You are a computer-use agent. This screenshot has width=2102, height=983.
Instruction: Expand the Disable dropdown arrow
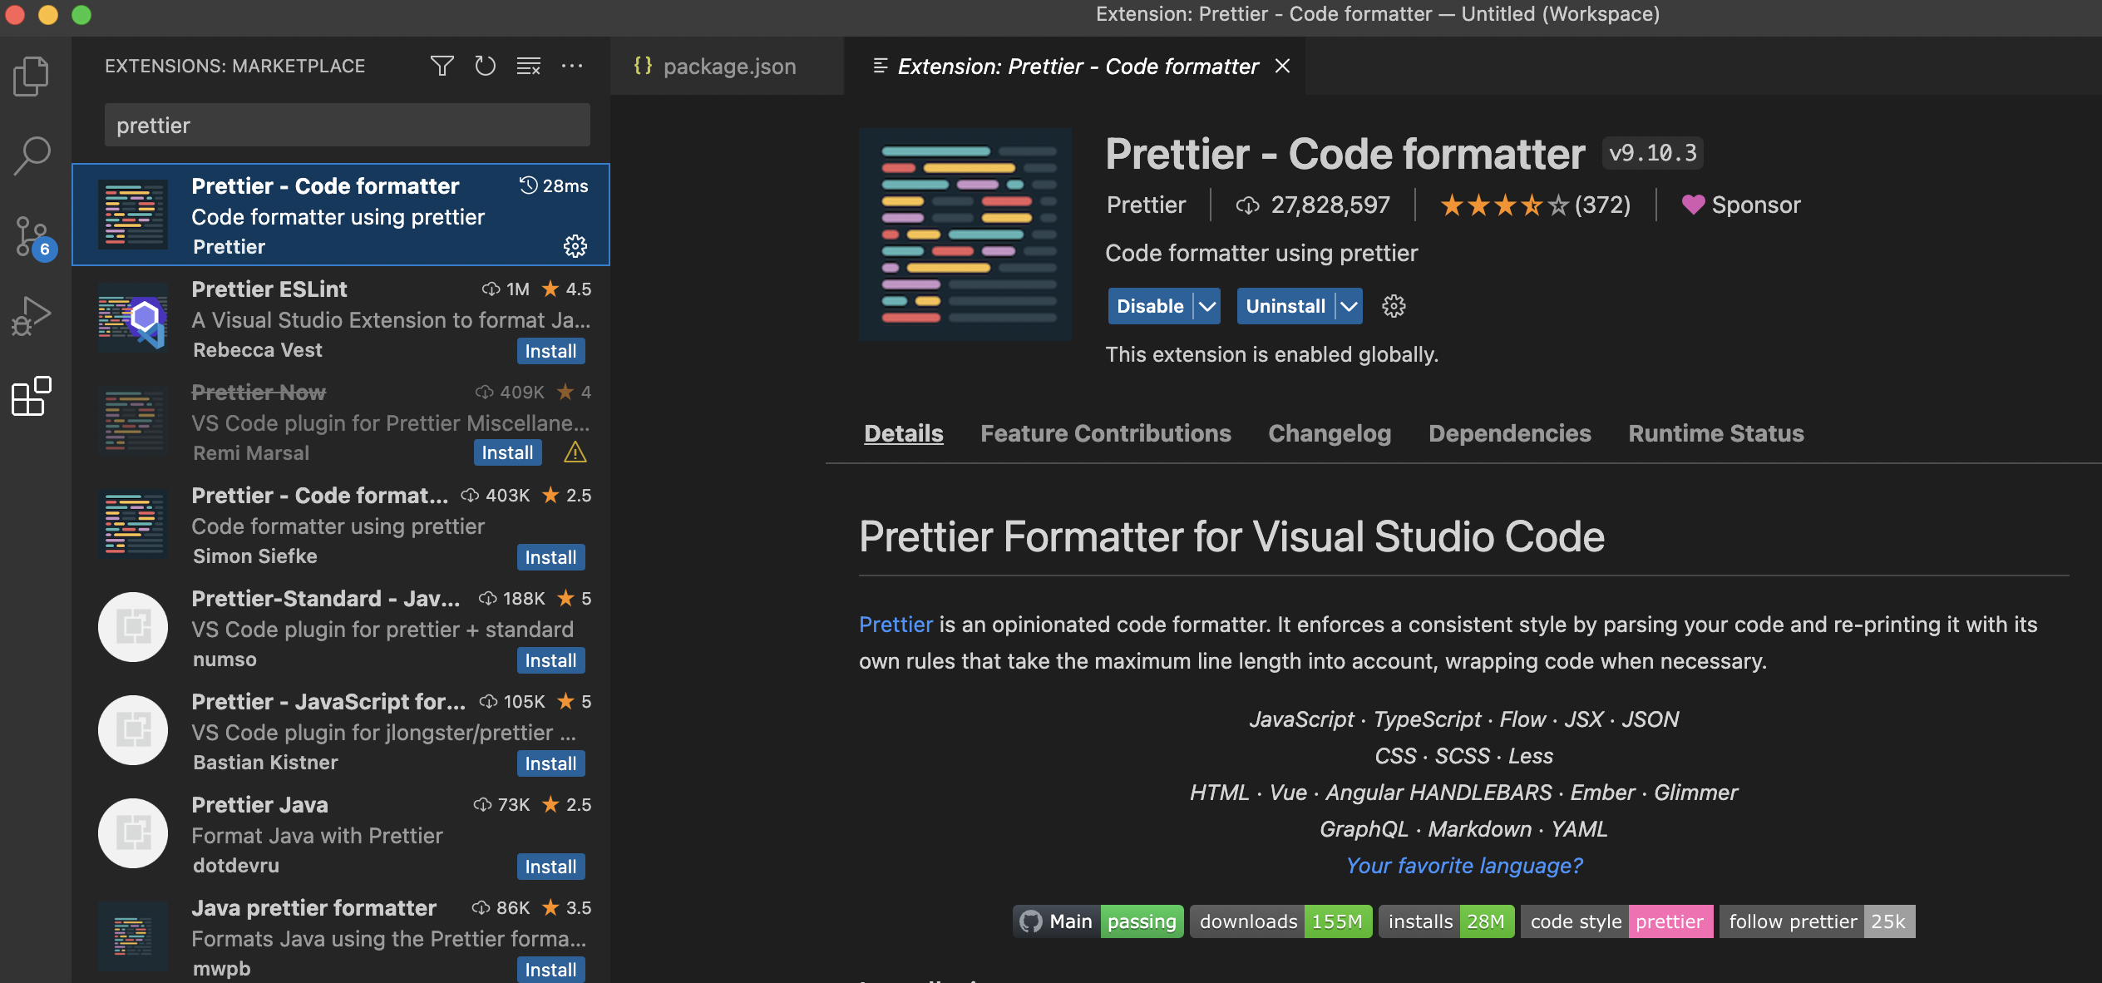(1207, 306)
